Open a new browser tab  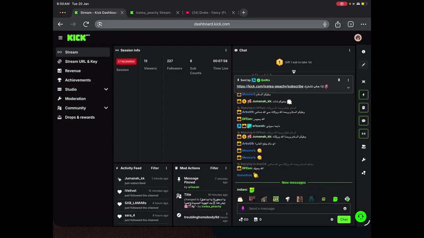[243, 13]
